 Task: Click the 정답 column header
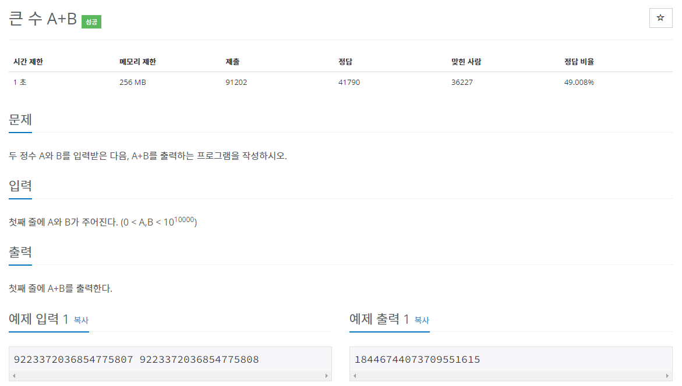tap(345, 62)
